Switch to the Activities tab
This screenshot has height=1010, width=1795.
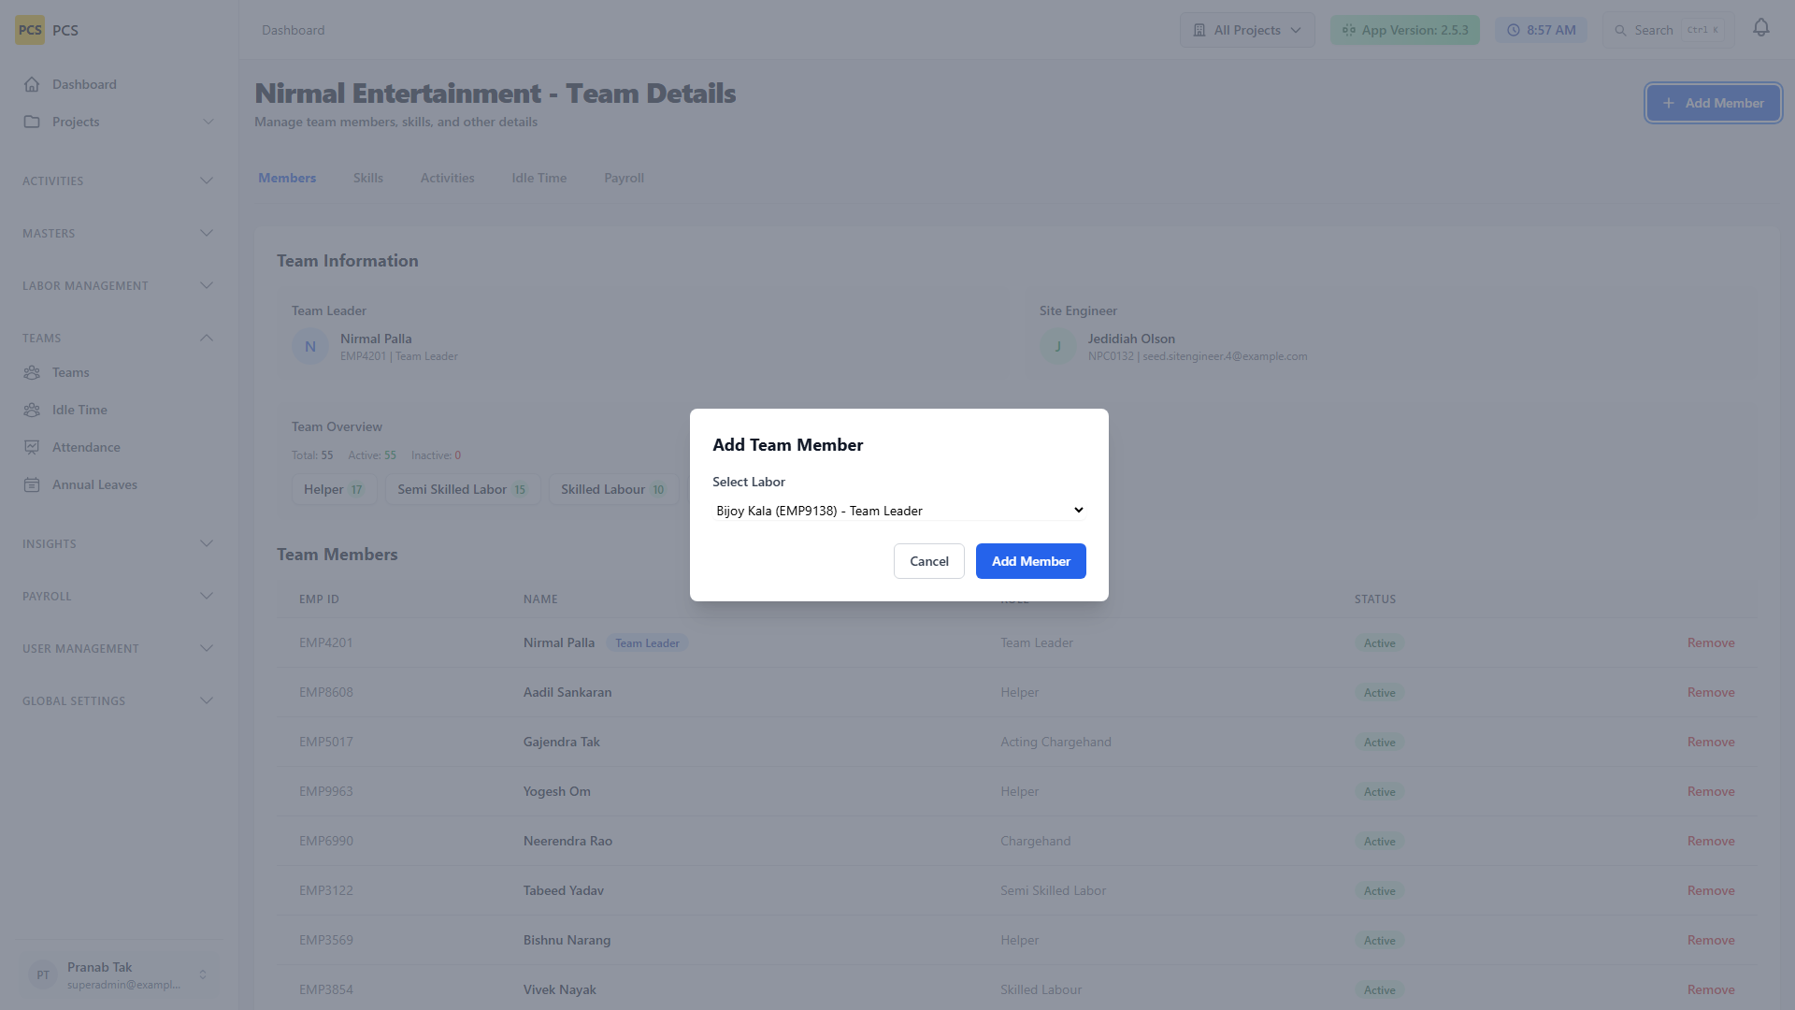click(x=447, y=178)
